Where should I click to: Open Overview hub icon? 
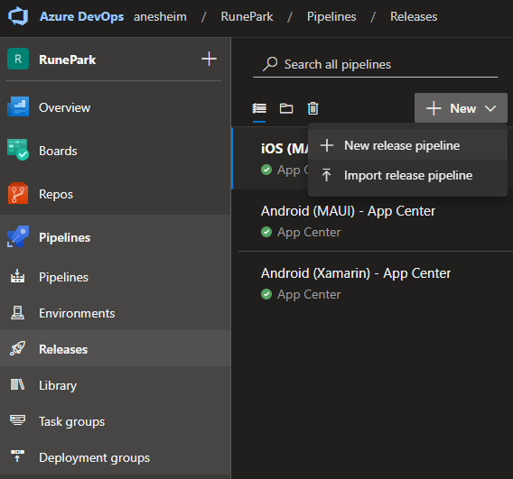coord(18,106)
